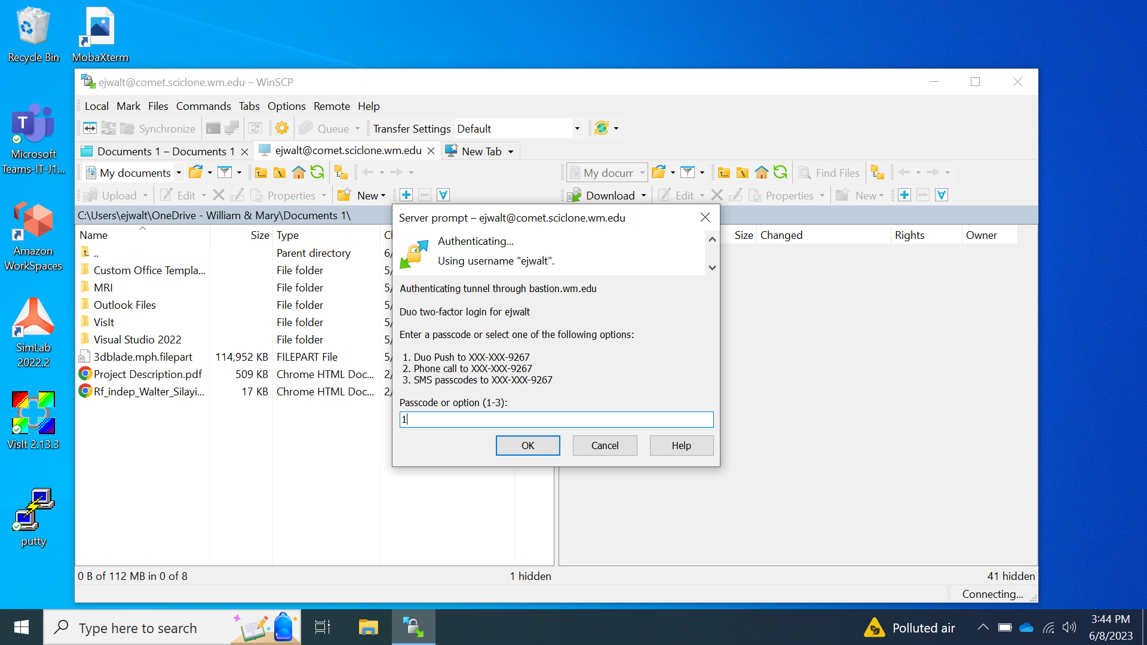Click the local panel Refresh icon
Image resolution: width=1147 pixels, height=645 pixels.
point(317,173)
